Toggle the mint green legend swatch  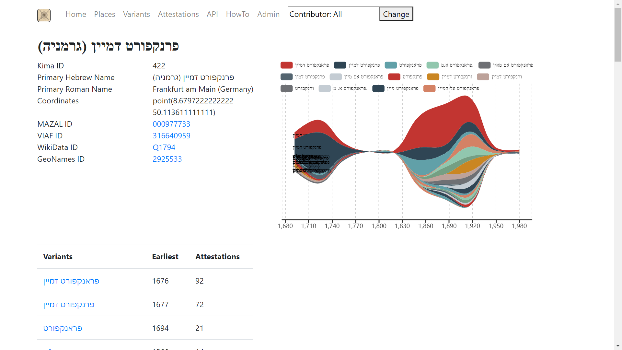click(x=432, y=65)
